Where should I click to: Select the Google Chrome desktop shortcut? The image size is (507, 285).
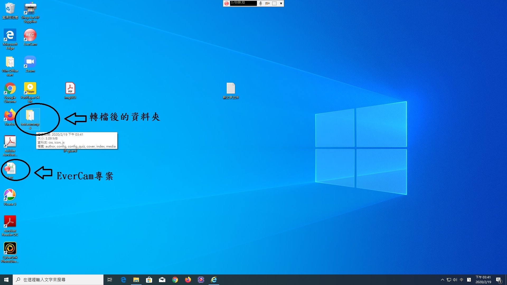(10, 92)
